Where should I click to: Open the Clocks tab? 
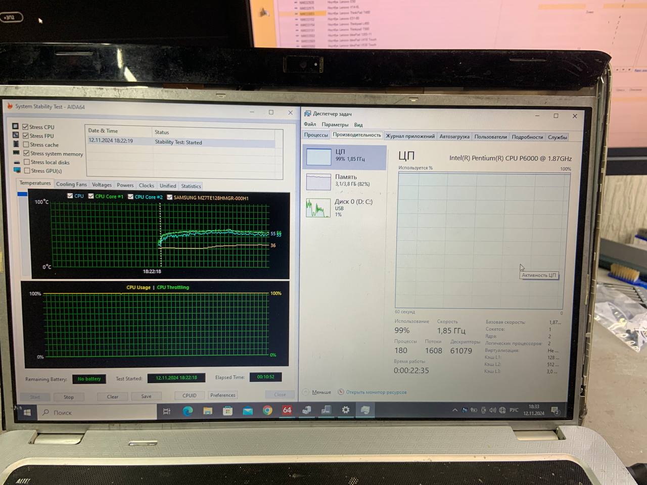coord(146,185)
